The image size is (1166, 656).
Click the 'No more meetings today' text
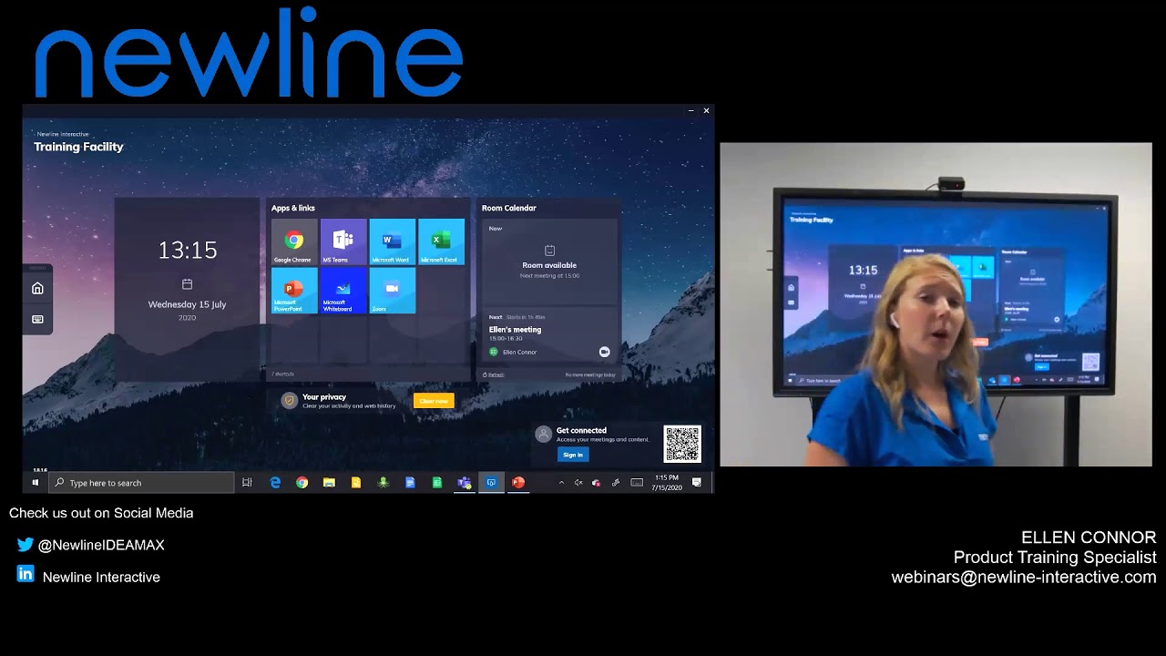pos(590,374)
